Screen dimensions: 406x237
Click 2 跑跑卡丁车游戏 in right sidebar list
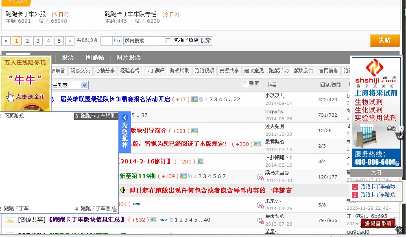pos(378,195)
